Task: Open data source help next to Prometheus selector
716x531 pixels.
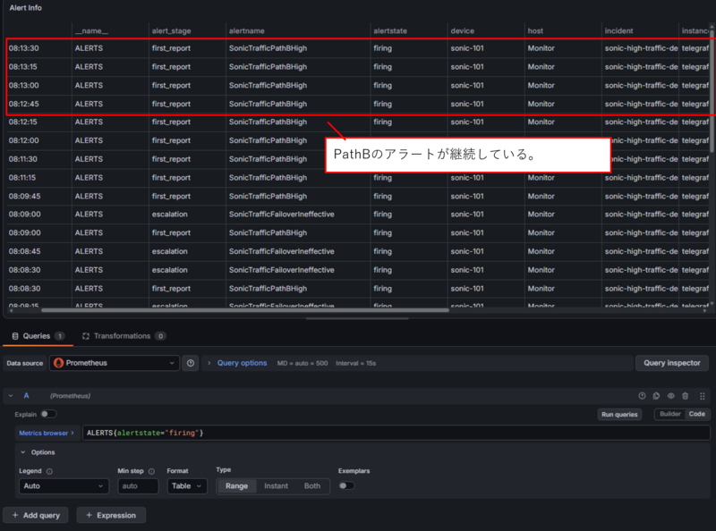Action: point(191,363)
